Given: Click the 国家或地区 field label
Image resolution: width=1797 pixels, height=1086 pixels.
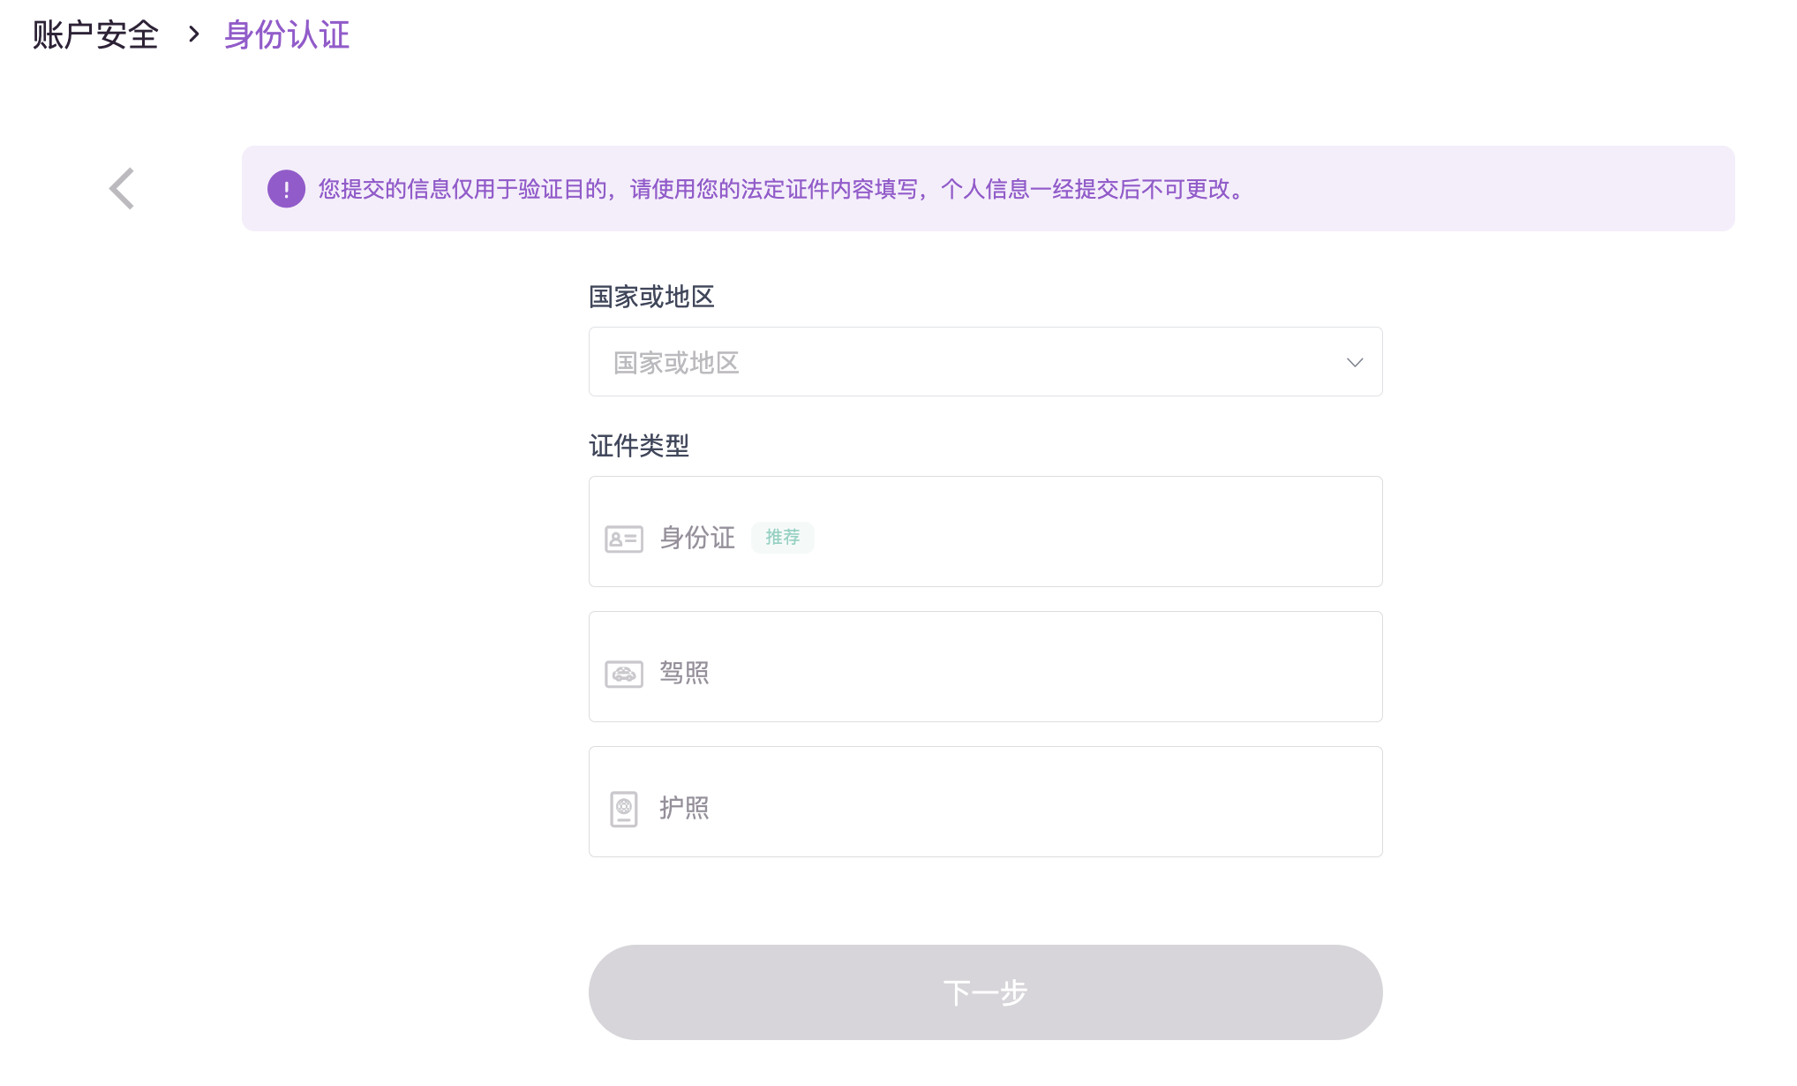Looking at the screenshot, I should click(650, 297).
